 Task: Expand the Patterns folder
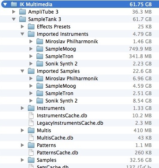23,145
